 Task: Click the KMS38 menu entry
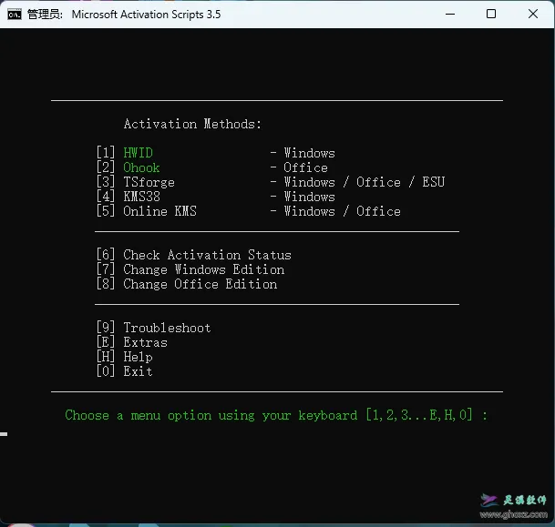(x=141, y=197)
